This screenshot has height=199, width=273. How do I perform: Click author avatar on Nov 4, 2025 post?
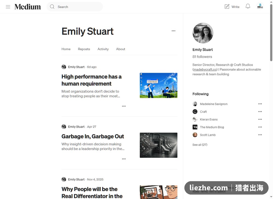64,179
